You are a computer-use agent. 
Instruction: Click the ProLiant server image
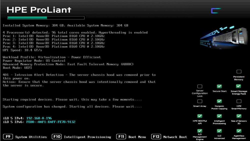(x=224, y=37)
